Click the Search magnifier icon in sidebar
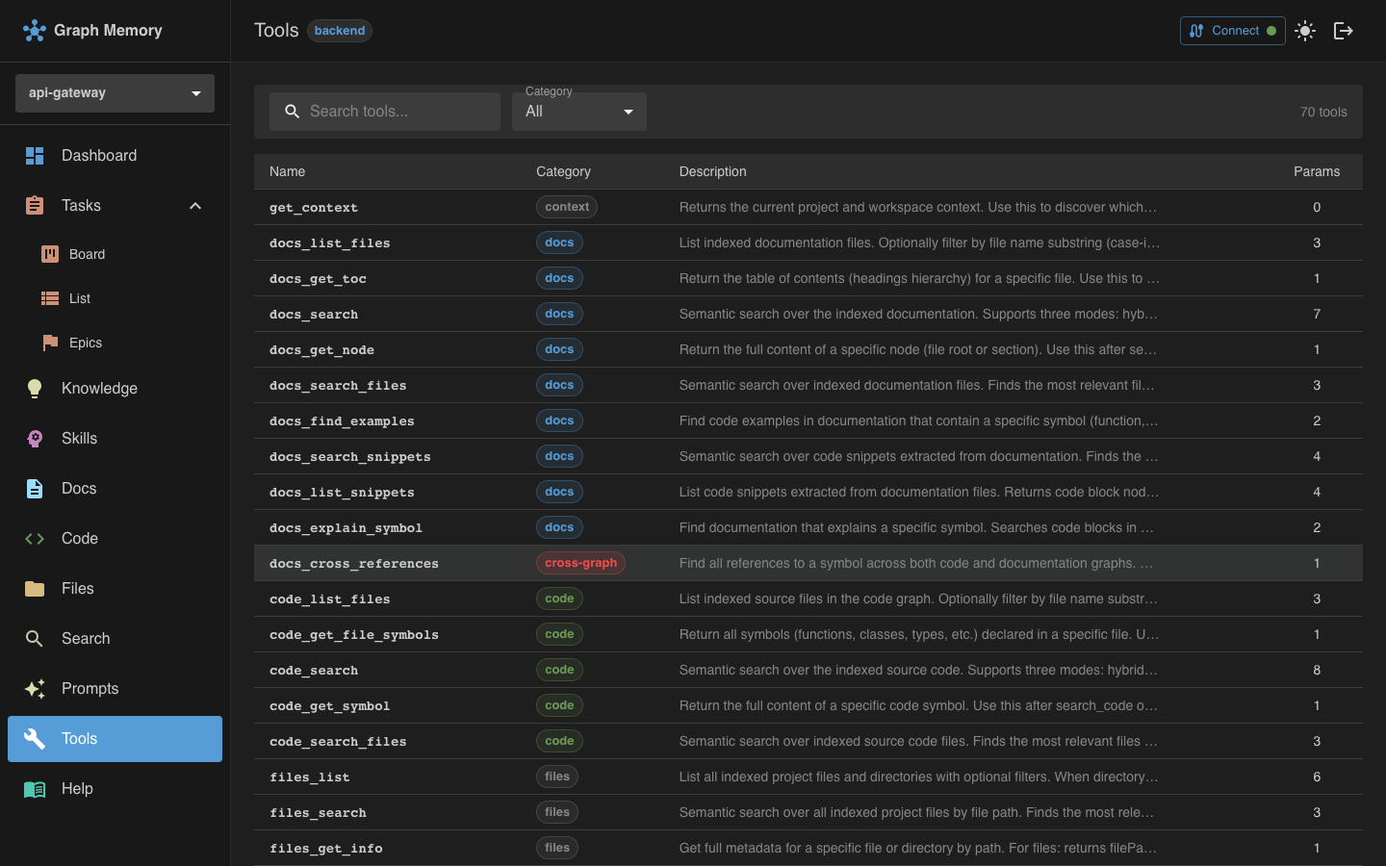This screenshot has width=1386, height=866. pos(35,639)
